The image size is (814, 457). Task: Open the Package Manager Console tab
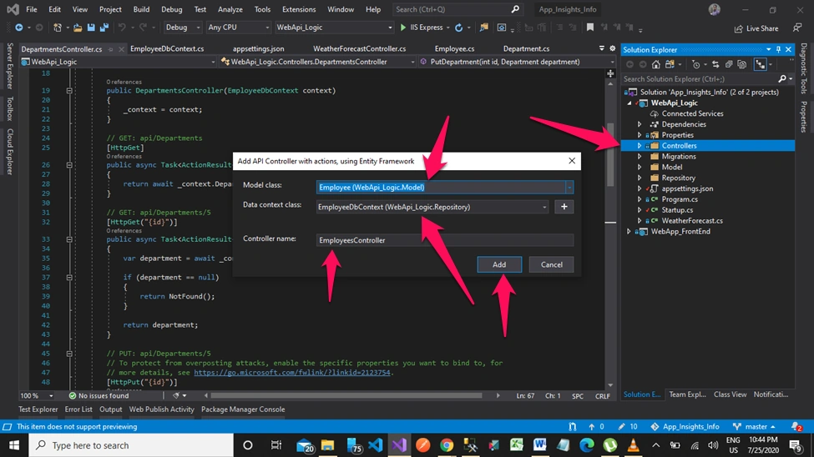[x=243, y=409]
